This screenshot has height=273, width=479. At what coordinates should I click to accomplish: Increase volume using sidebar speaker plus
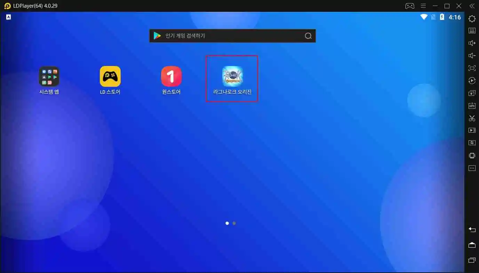click(x=472, y=43)
